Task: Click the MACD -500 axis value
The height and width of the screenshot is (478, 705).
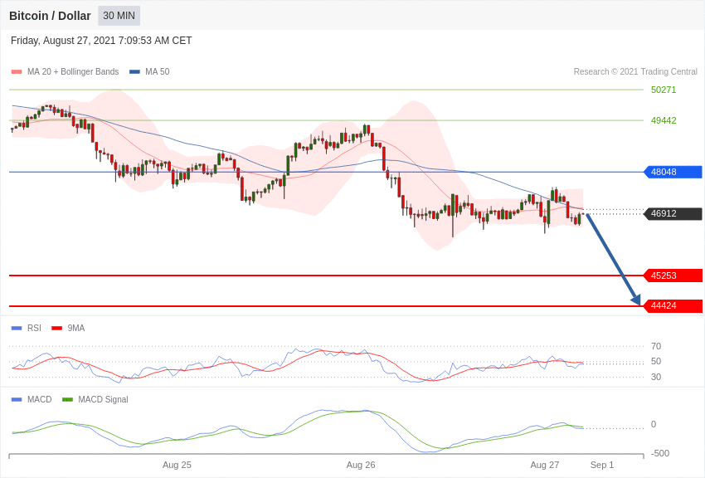Action: [x=660, y=453]
